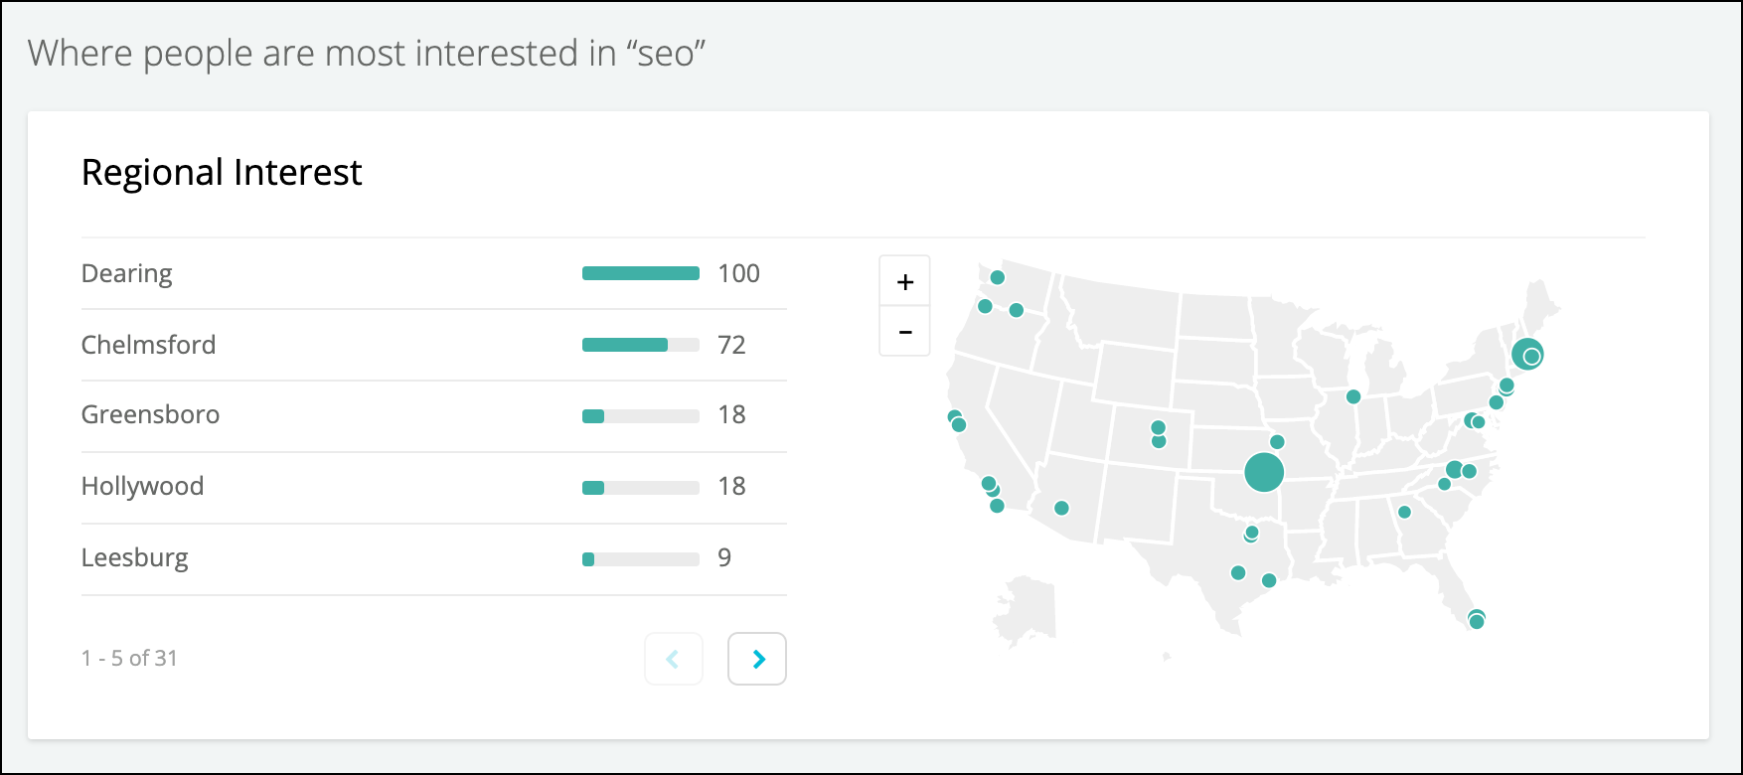
Task: Click the largest map bubble in Kansas
Action: [1264, 472]
